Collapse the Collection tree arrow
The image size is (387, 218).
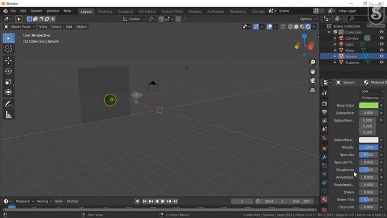click(x=329, y=32)
